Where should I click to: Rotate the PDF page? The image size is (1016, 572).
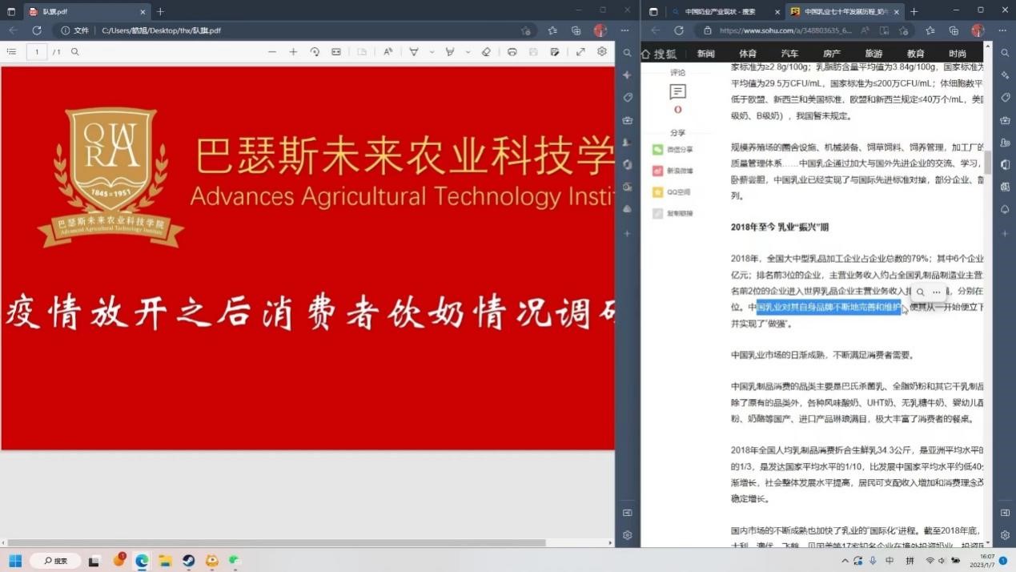click(315, 52)
